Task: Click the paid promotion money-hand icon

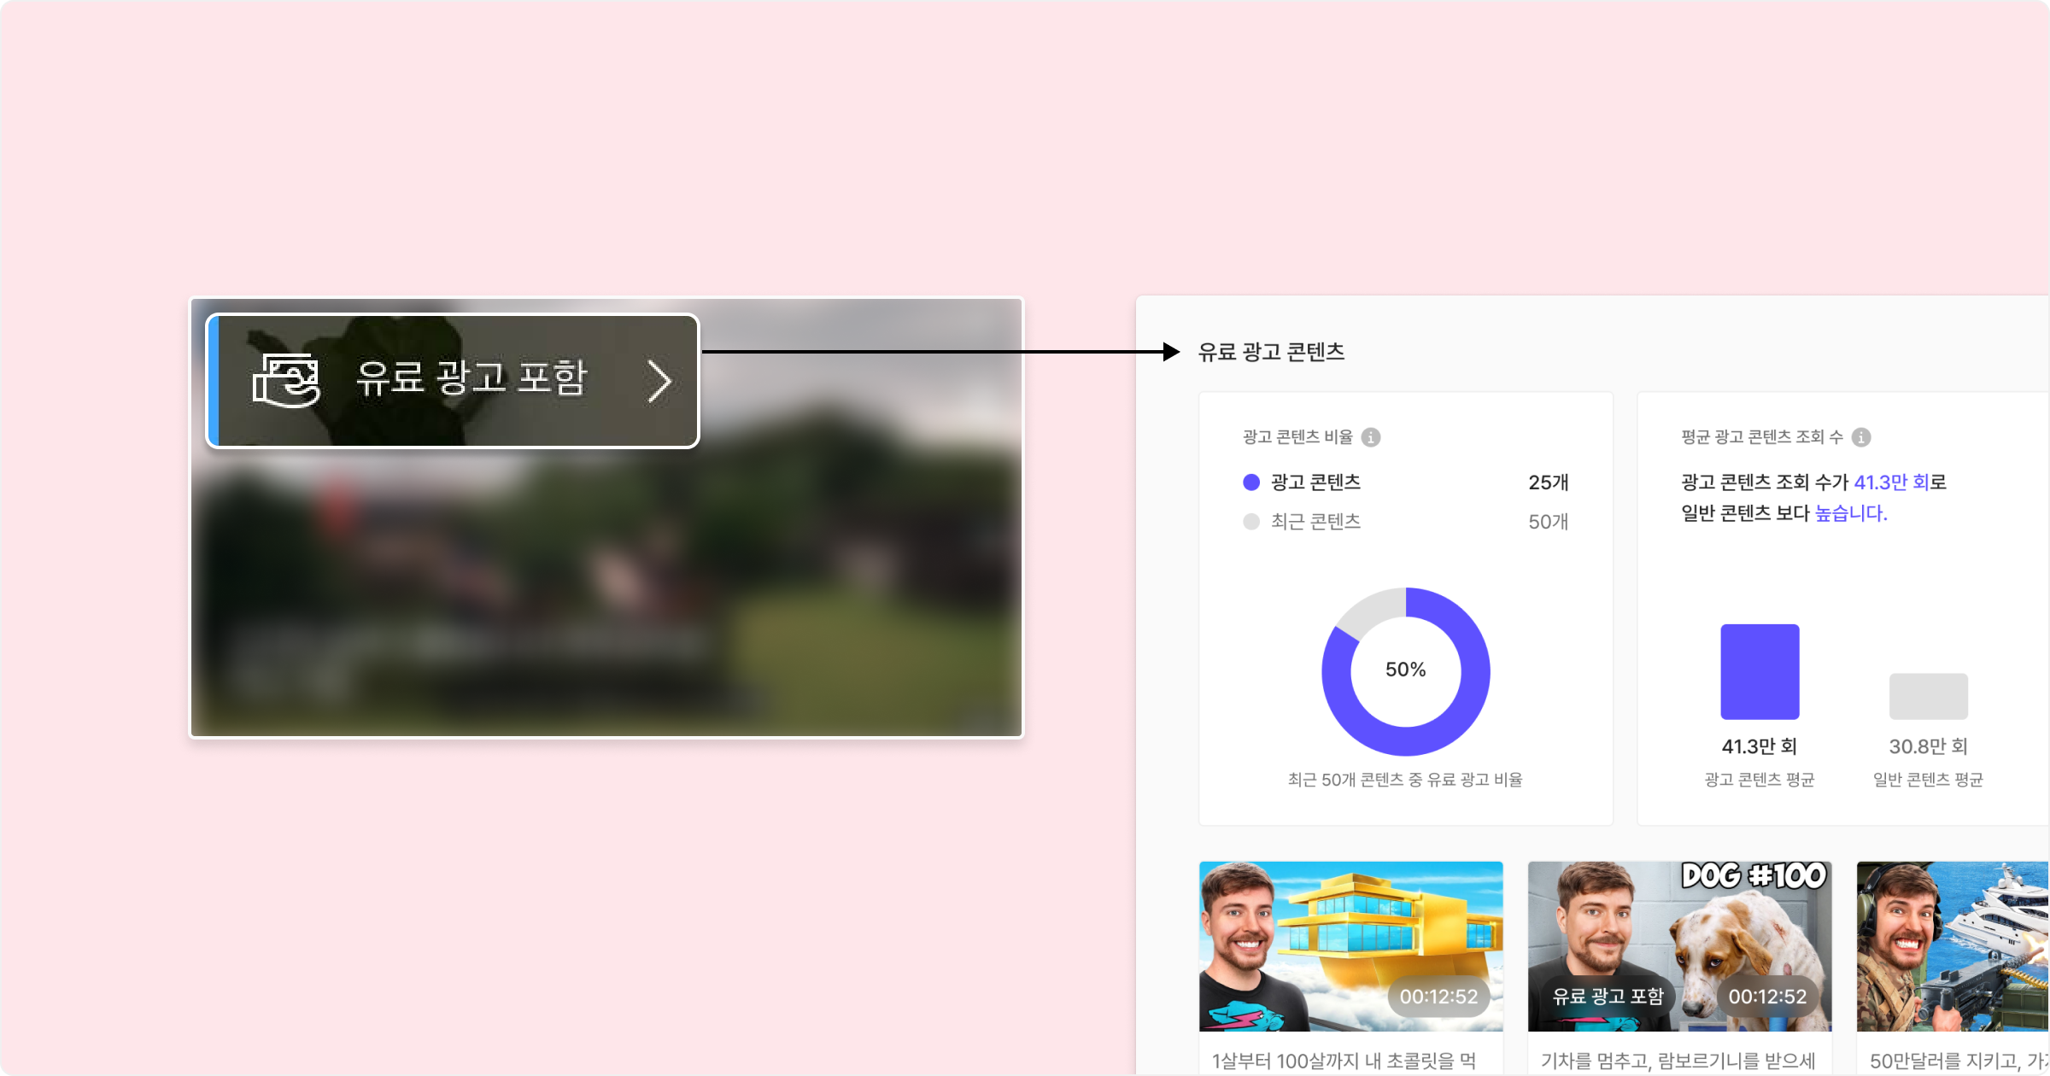Action: (286, 381)
